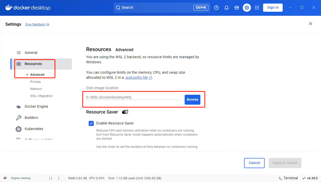Screen dimensions: 321x182
Task: Open notifications bell icon
Action: (x=226, y=8)
